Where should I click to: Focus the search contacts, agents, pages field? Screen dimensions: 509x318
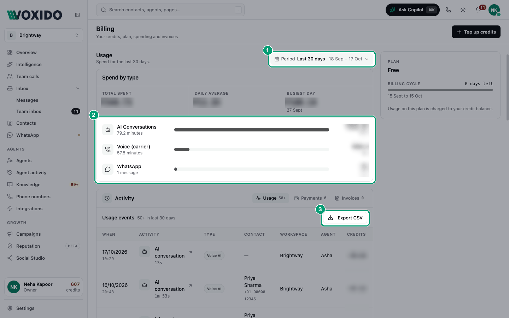click(170, 10)
